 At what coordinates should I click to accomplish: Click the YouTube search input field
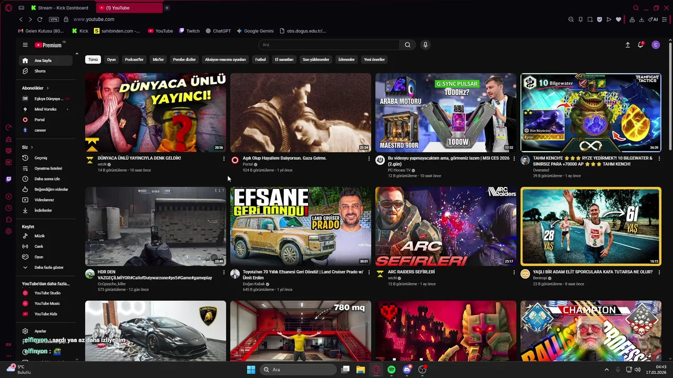pyautogui.click(x=329, y=45)
